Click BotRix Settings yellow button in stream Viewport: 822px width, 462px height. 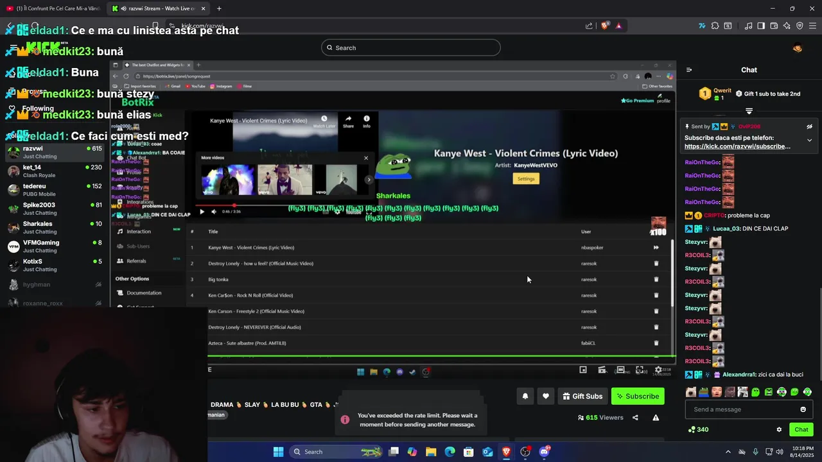[x=526, y=178]
